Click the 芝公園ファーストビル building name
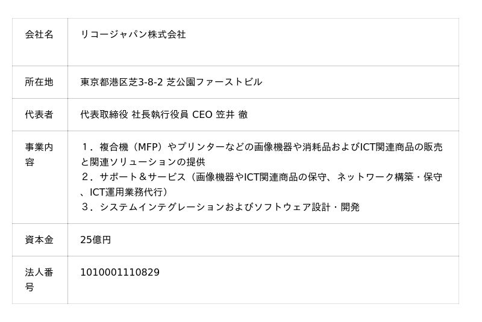This screenshot has height=322, width=482. (x=214, y=82)
